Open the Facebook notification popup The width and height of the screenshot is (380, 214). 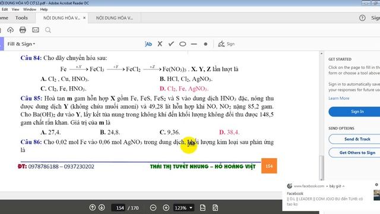click(x=331, y=196)
